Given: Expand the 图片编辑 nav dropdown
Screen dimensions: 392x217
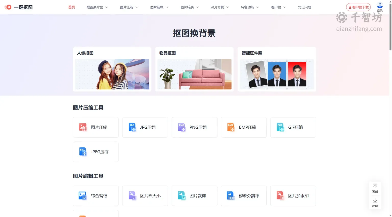Looking at the screenshot, I should point(159,7).
